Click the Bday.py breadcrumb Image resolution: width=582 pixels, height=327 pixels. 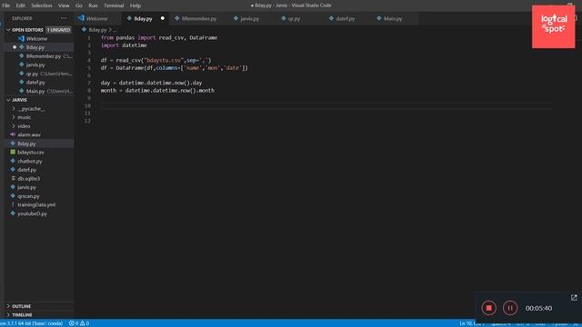(97, 30)
